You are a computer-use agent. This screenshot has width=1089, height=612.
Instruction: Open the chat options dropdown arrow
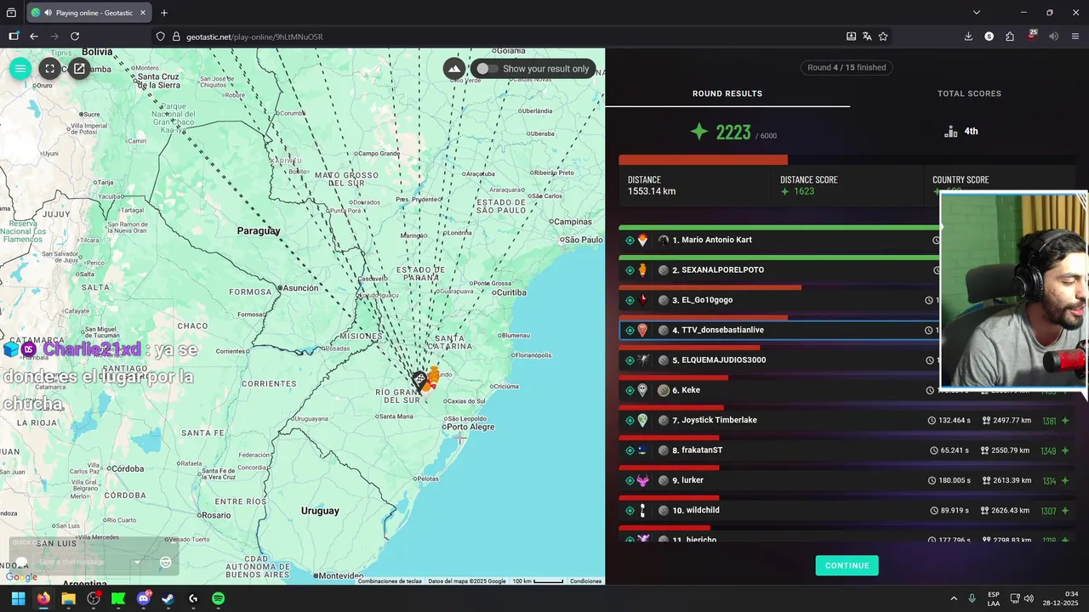pos(137,562)
